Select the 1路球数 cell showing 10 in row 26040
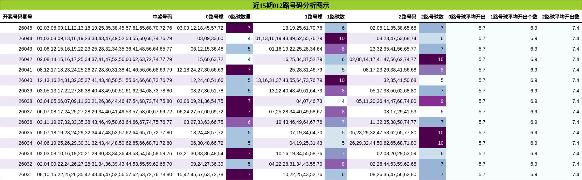The height and width of the screenshot is (180, 582). tap(336, 80)
